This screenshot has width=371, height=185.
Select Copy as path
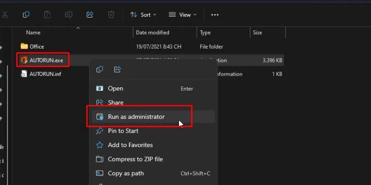(x=126, y=173)
